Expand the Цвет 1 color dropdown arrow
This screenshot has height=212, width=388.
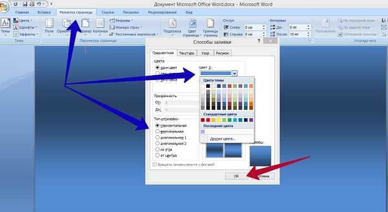[x=234, y=73]
